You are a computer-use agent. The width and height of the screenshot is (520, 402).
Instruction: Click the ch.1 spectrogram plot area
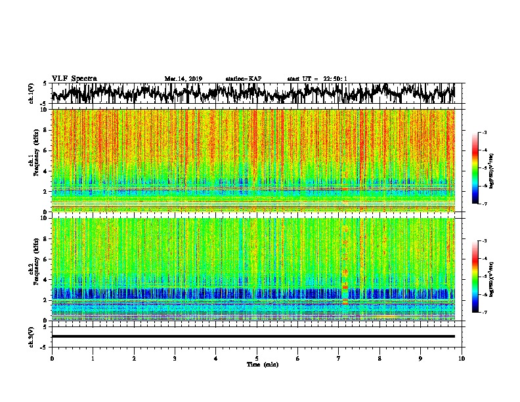tap(253, 160)
